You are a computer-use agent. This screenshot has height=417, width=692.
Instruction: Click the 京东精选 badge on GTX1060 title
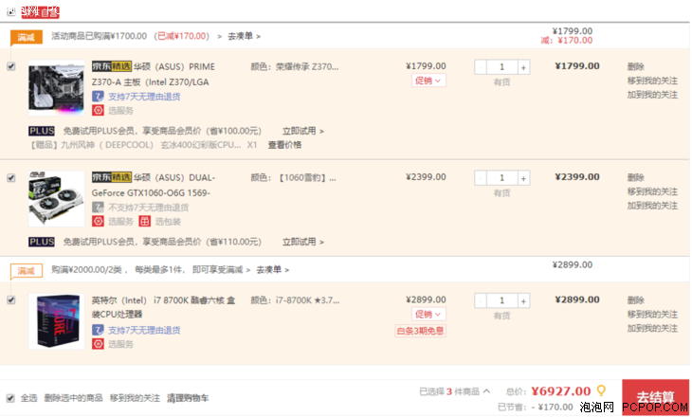[x=112, y=177]
